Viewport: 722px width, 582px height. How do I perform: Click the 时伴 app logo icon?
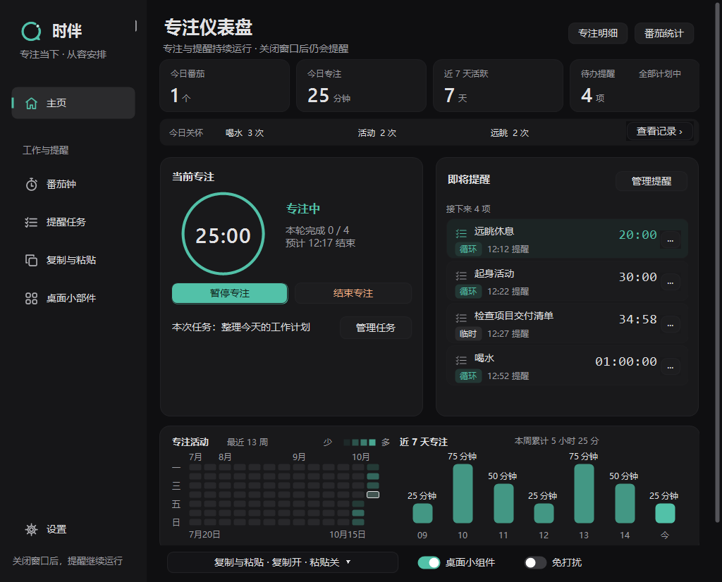pos(31,31)
